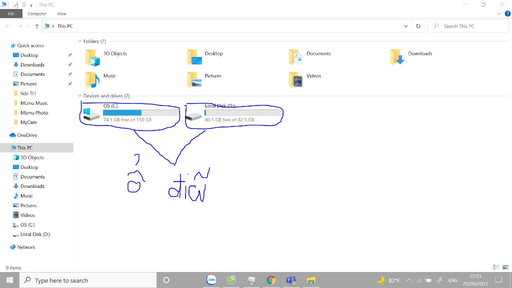Open the Zalo app in the taskbar

click(211, 280)
